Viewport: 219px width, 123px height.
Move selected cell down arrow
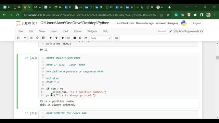(56, 38)
